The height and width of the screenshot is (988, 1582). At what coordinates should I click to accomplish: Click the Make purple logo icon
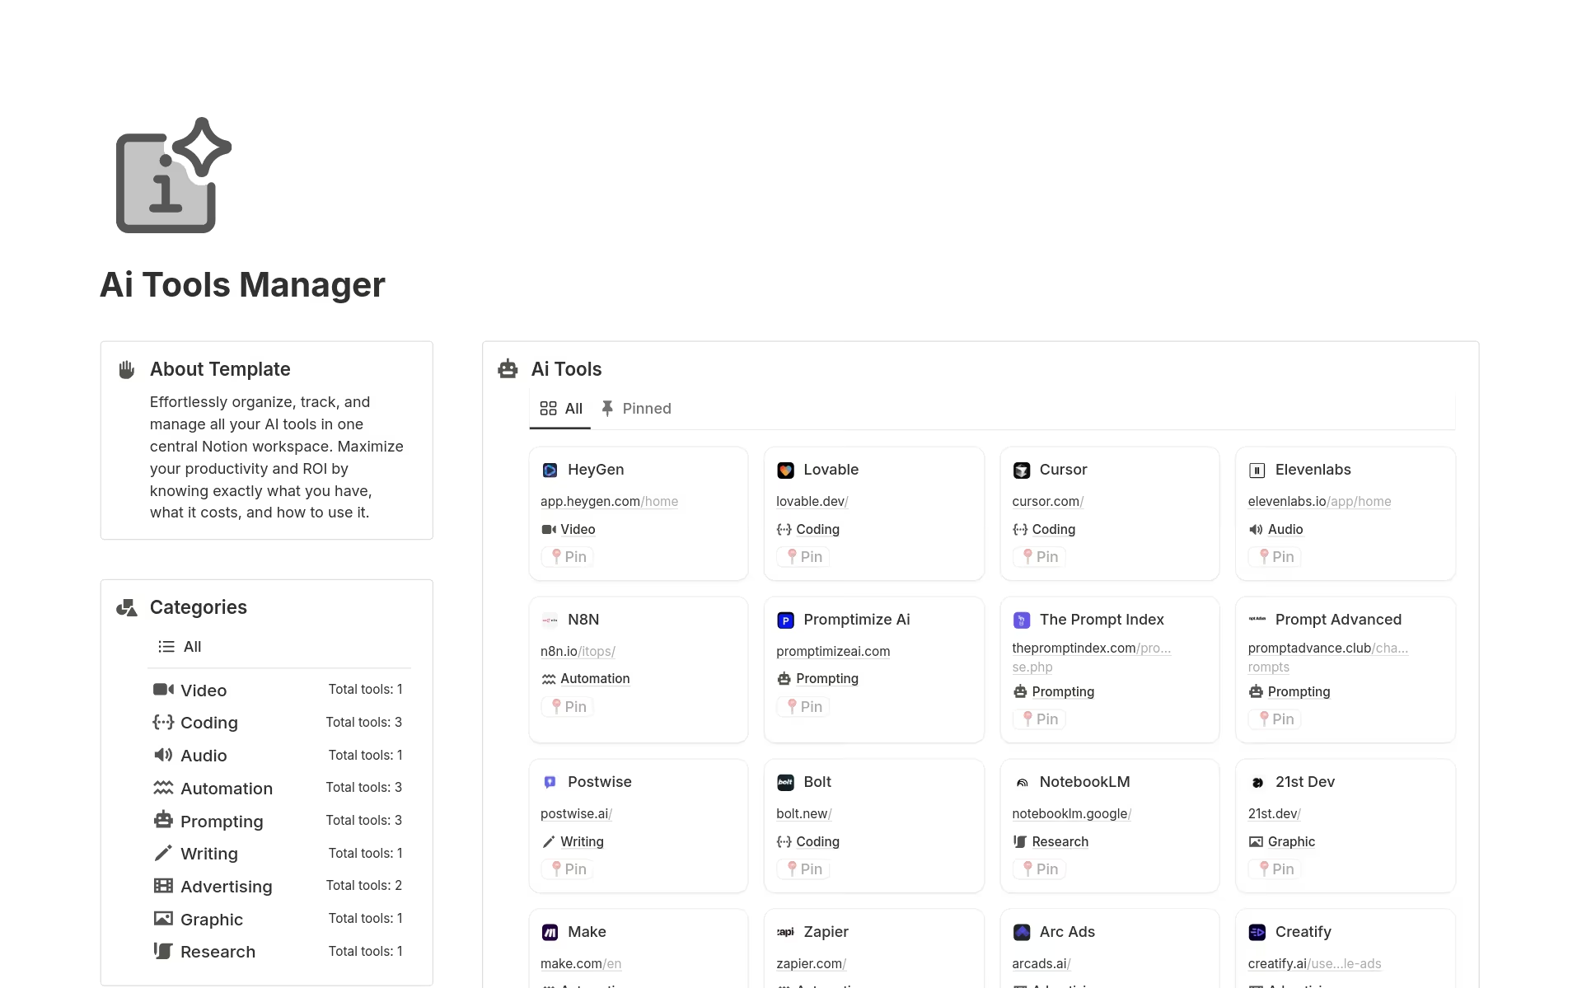point(550,933)
